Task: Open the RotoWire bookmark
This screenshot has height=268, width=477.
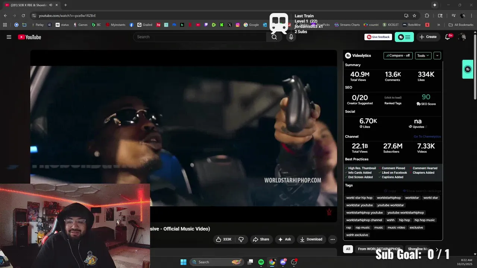Action: [x=411, y=25]
